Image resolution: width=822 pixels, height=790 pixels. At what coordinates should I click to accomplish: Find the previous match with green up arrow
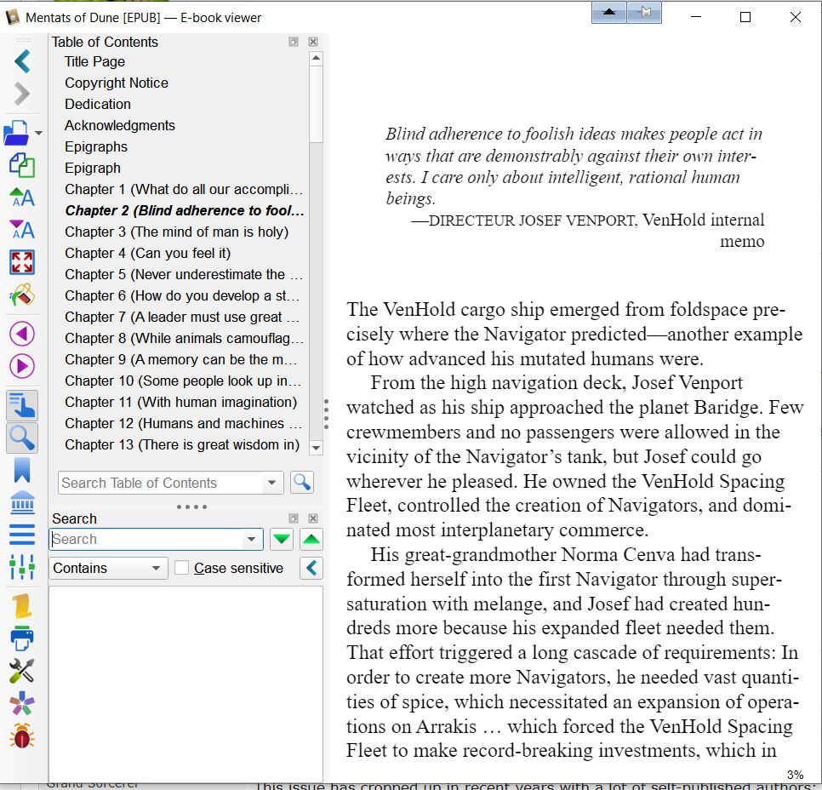click(311, 539)
